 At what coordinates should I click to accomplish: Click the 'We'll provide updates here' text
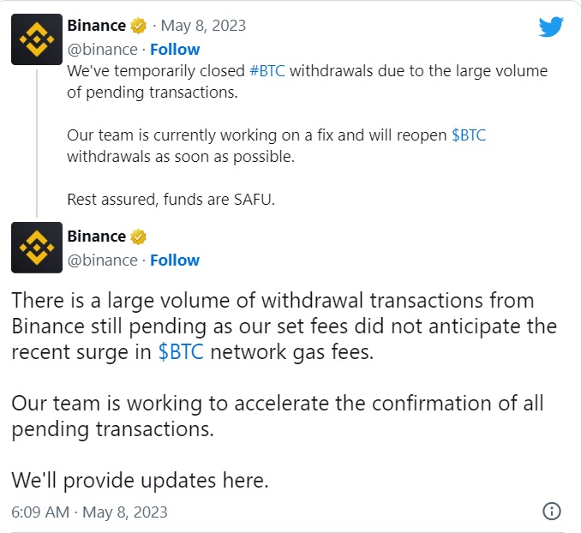[x=140, y=481]
